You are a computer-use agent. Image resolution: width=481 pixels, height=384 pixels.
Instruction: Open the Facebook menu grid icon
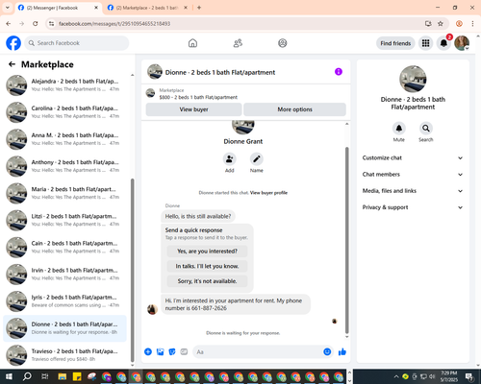coord(425,43)
